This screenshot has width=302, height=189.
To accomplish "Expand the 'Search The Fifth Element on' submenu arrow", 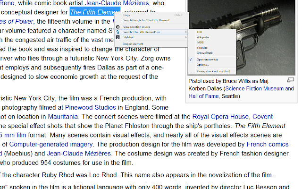I will point(186,32).
